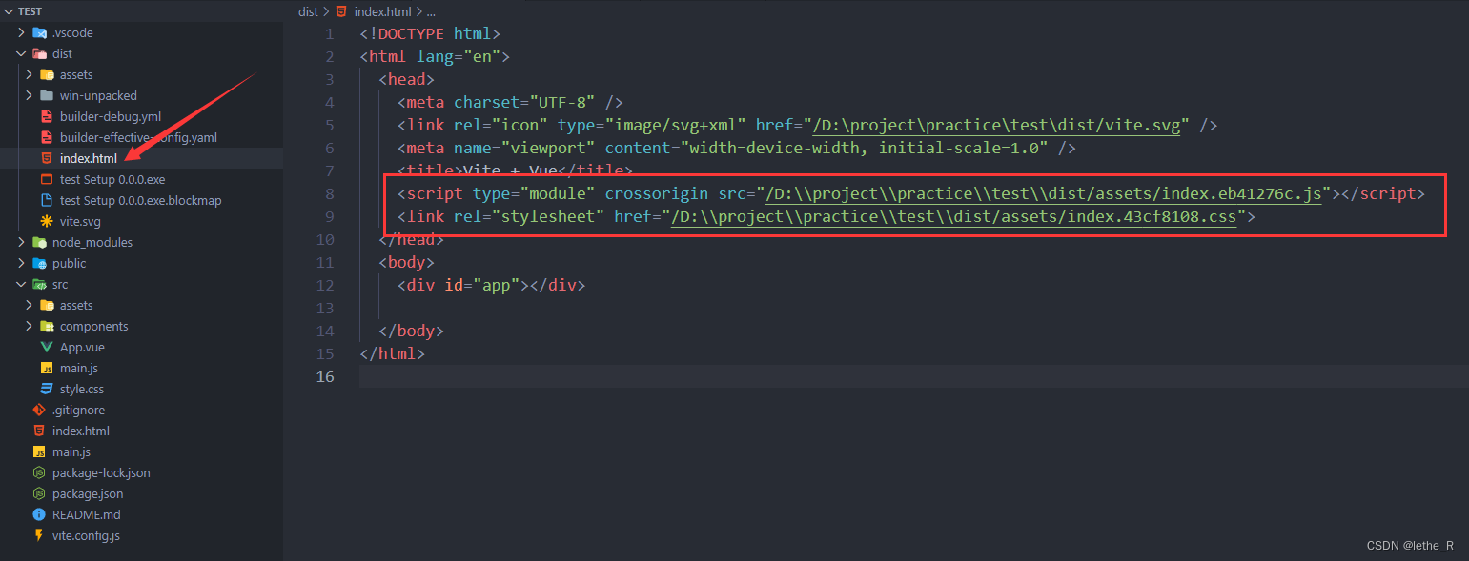Click the blockmap file icon
The height and width of the screenshot is (561, 1469).
click(47, 200)
